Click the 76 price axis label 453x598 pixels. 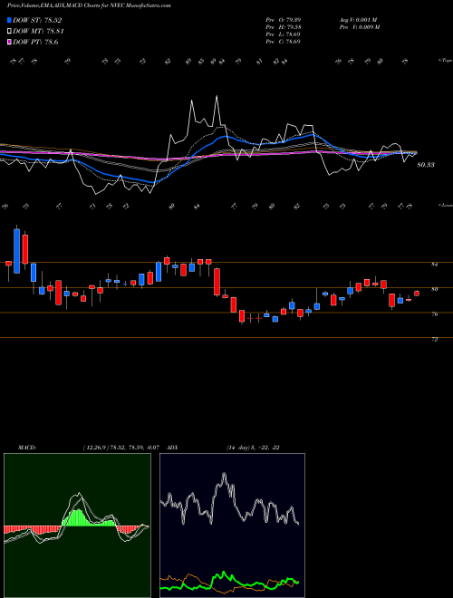[434, 314]
